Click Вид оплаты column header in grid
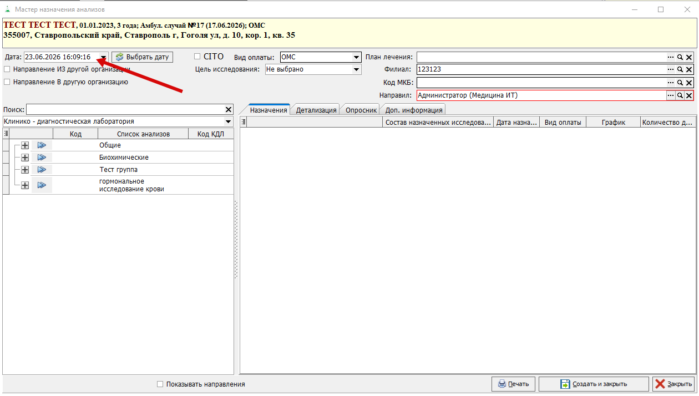 563,123
